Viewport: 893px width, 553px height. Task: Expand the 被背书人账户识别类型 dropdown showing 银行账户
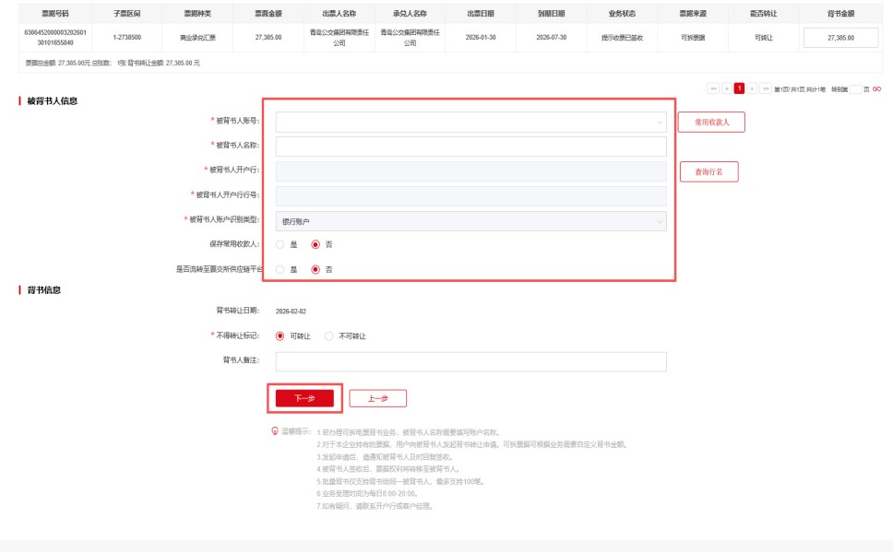click(471, 221)
